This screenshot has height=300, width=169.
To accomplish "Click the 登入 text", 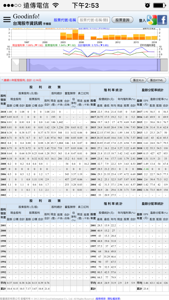I will (x=142, y=21).
